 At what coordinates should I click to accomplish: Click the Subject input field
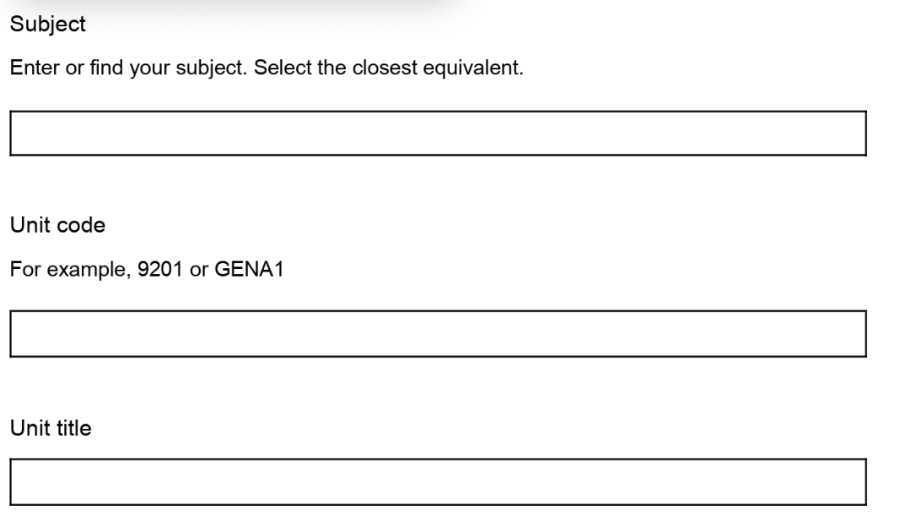pos(438,133)
